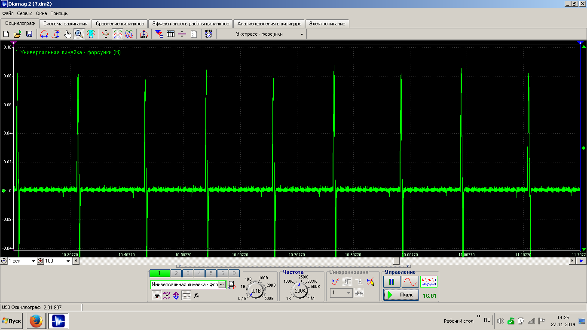Click the horizontal timeline scrollbar thumb
This screenshot has height=330, width=587.
click(396, 261)
